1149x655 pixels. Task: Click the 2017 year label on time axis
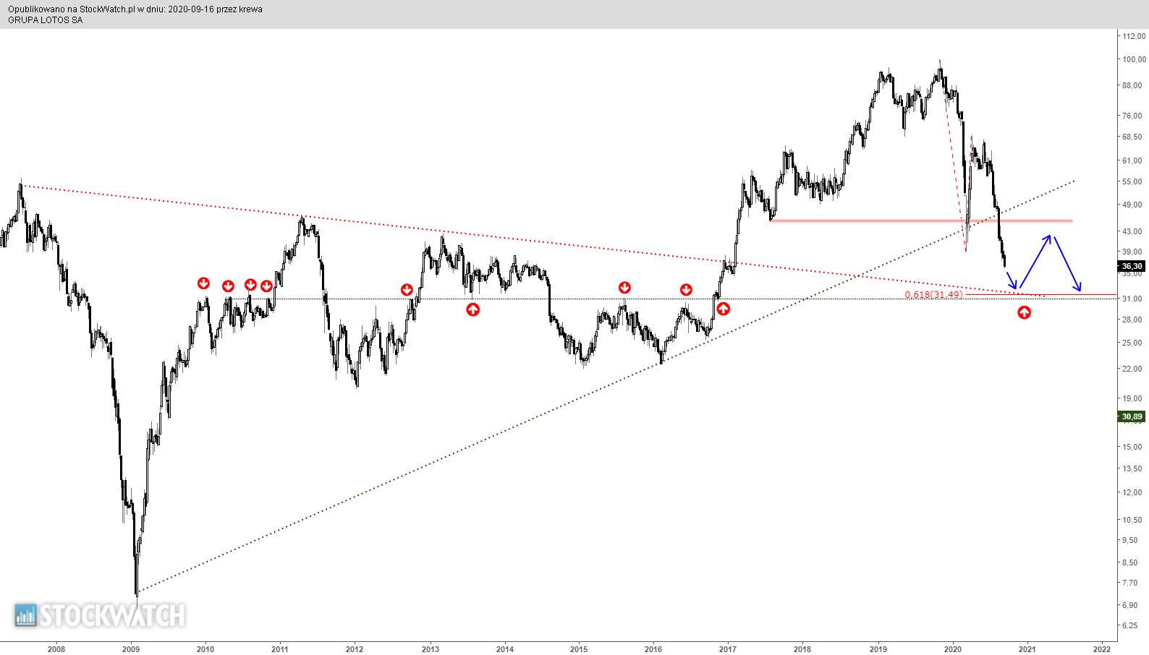point(729,648)
